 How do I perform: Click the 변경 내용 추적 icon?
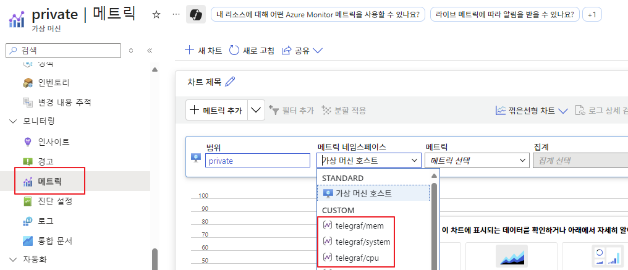28,102
